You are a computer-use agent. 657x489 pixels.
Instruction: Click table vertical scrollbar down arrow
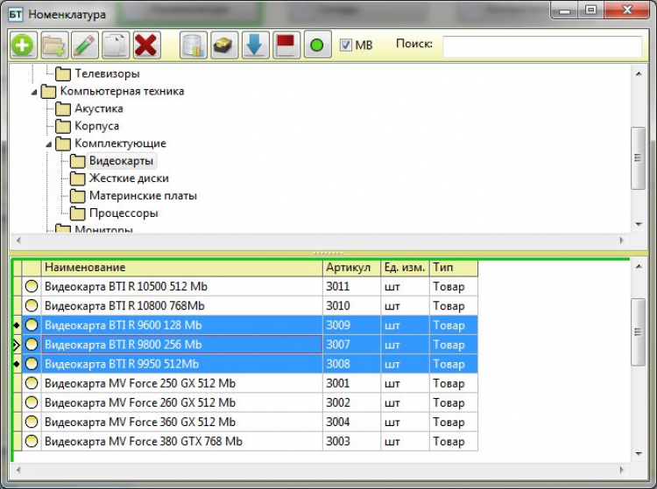[638, 454]
